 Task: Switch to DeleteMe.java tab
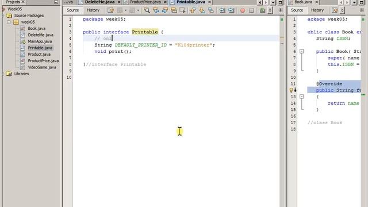[99, 2]
